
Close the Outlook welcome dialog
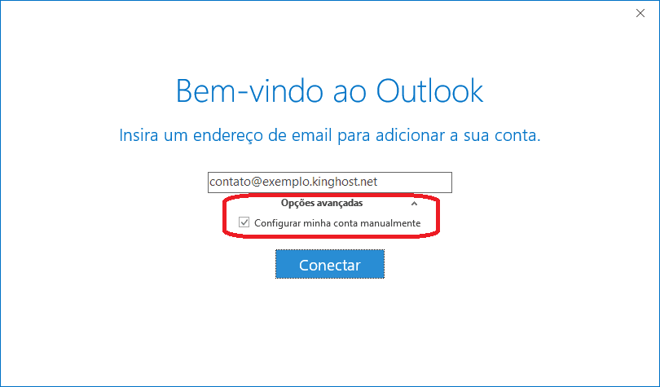(x=640, y=13)
